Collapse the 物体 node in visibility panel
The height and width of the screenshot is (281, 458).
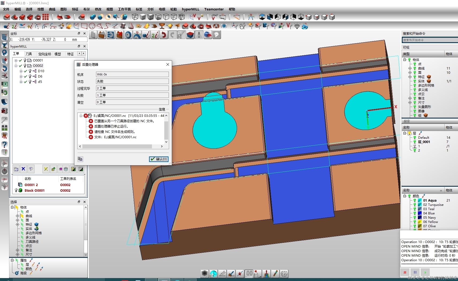coord(405,60)
